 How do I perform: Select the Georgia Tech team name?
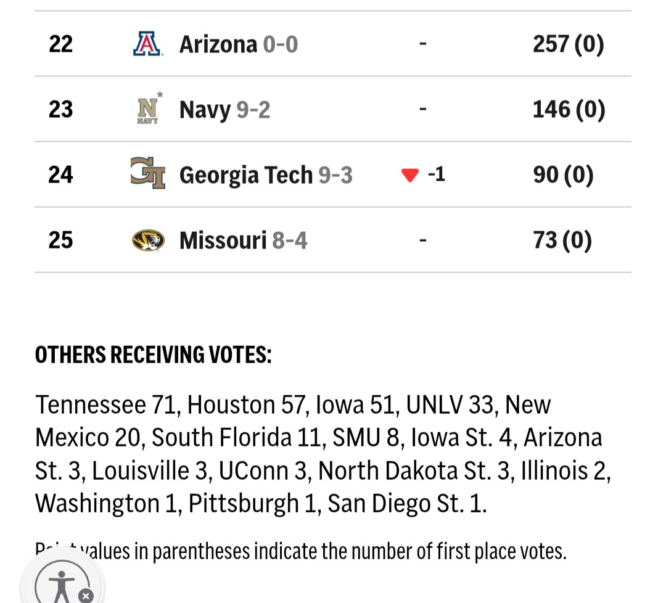coord(246,175)
